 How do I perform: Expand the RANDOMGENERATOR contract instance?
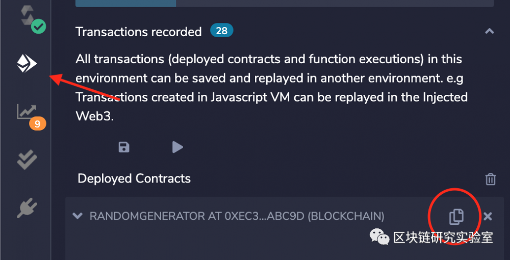[x=78, y=216]
